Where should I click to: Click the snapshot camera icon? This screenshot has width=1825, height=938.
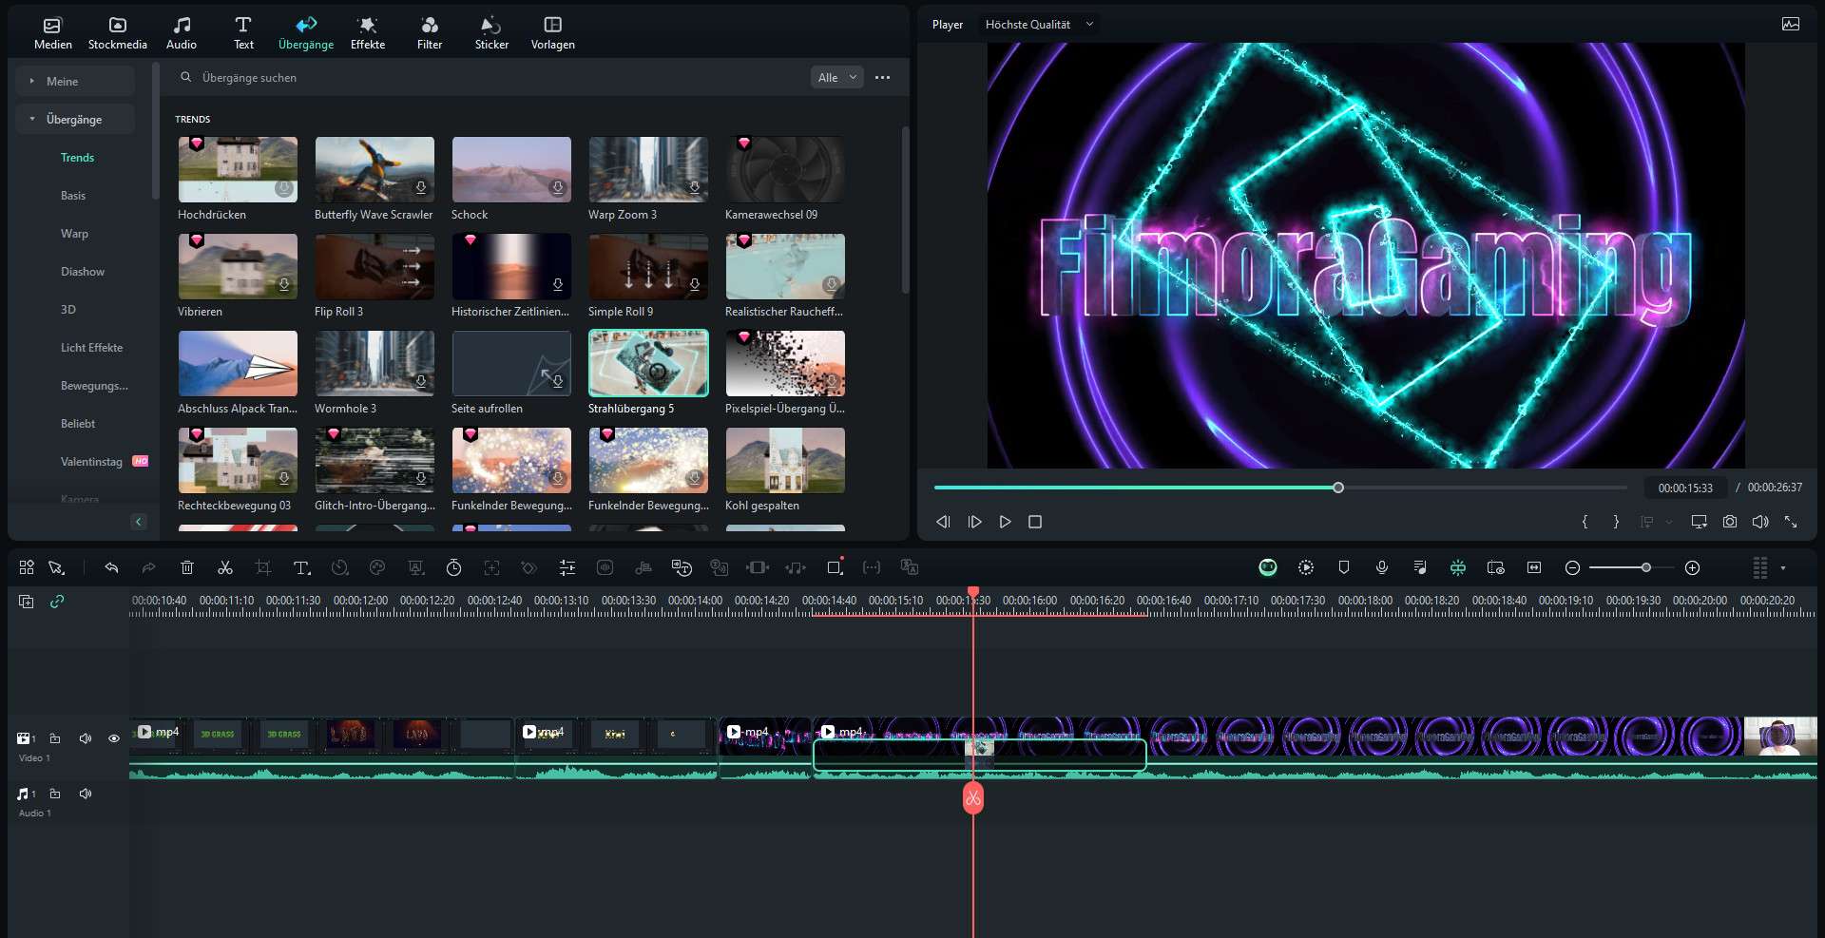(x=1730, y=522)
